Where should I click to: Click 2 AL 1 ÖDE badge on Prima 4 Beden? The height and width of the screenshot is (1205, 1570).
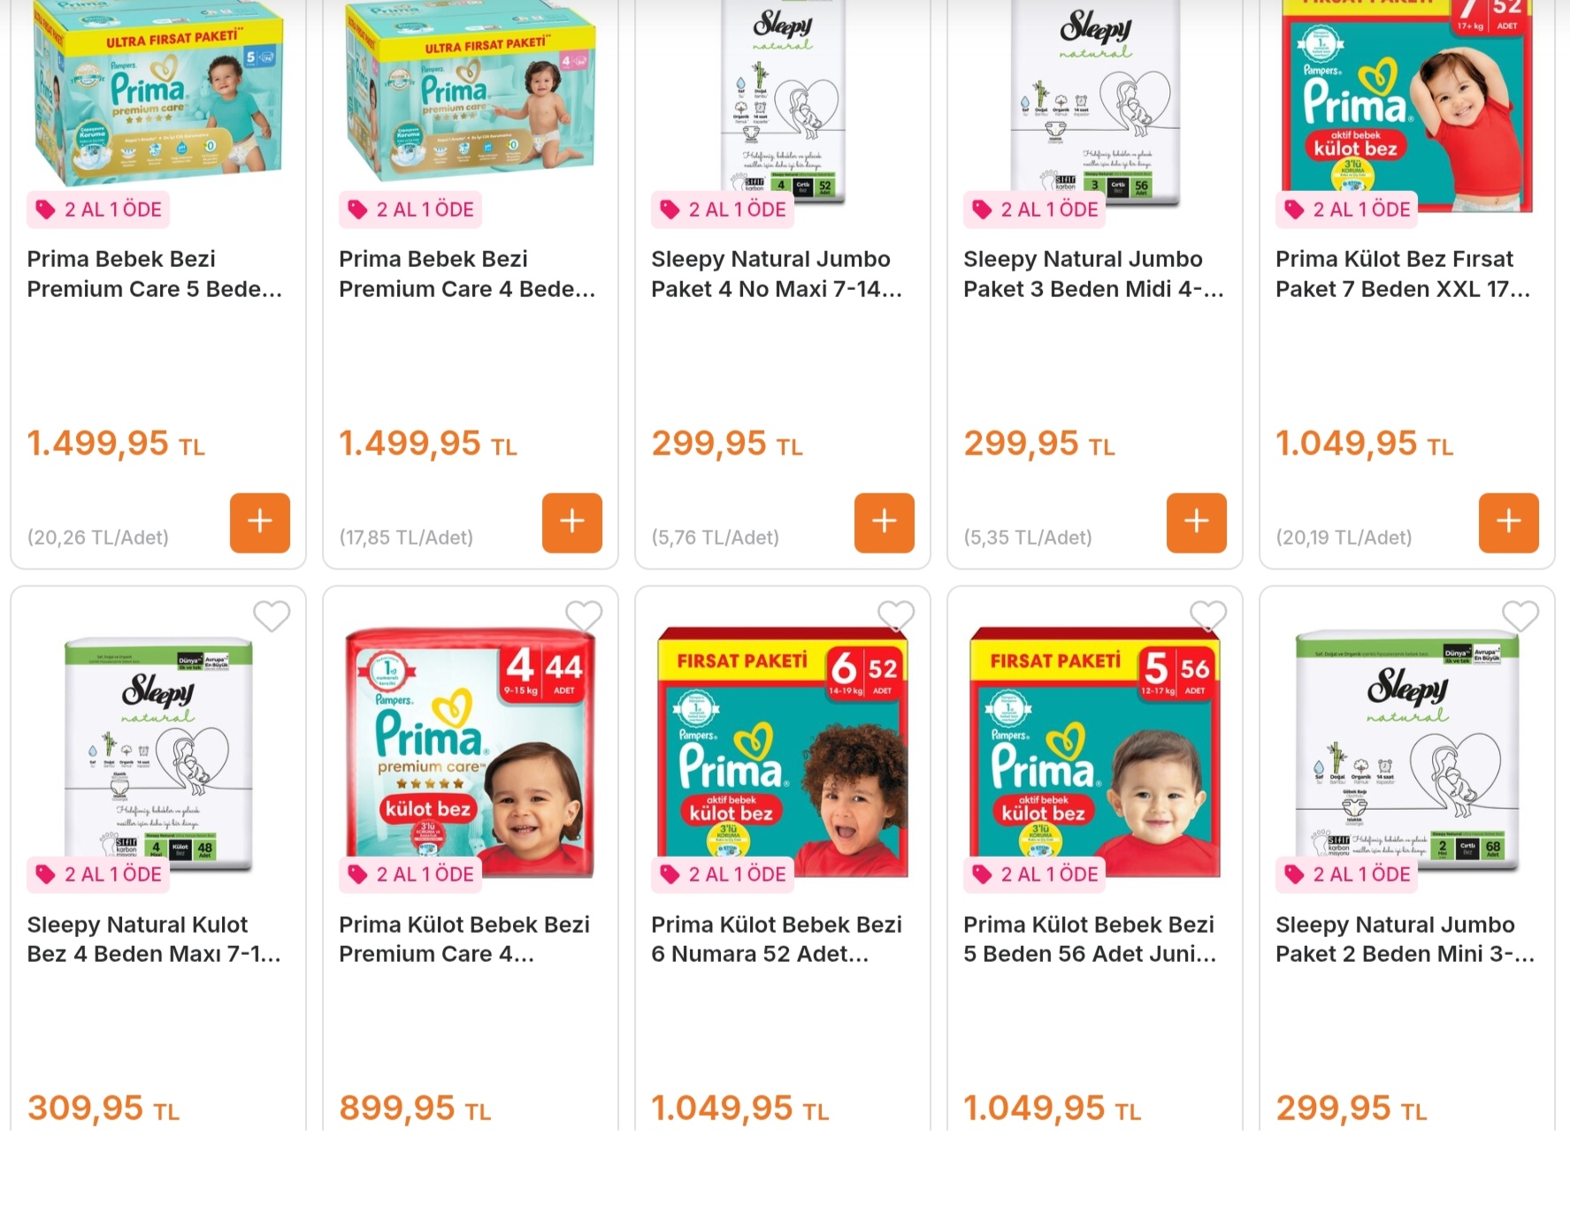click(x=410, y=210)
